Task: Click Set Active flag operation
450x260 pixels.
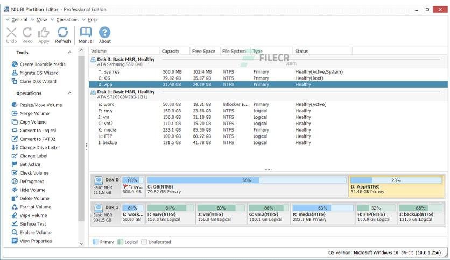Action: point(26,164)
